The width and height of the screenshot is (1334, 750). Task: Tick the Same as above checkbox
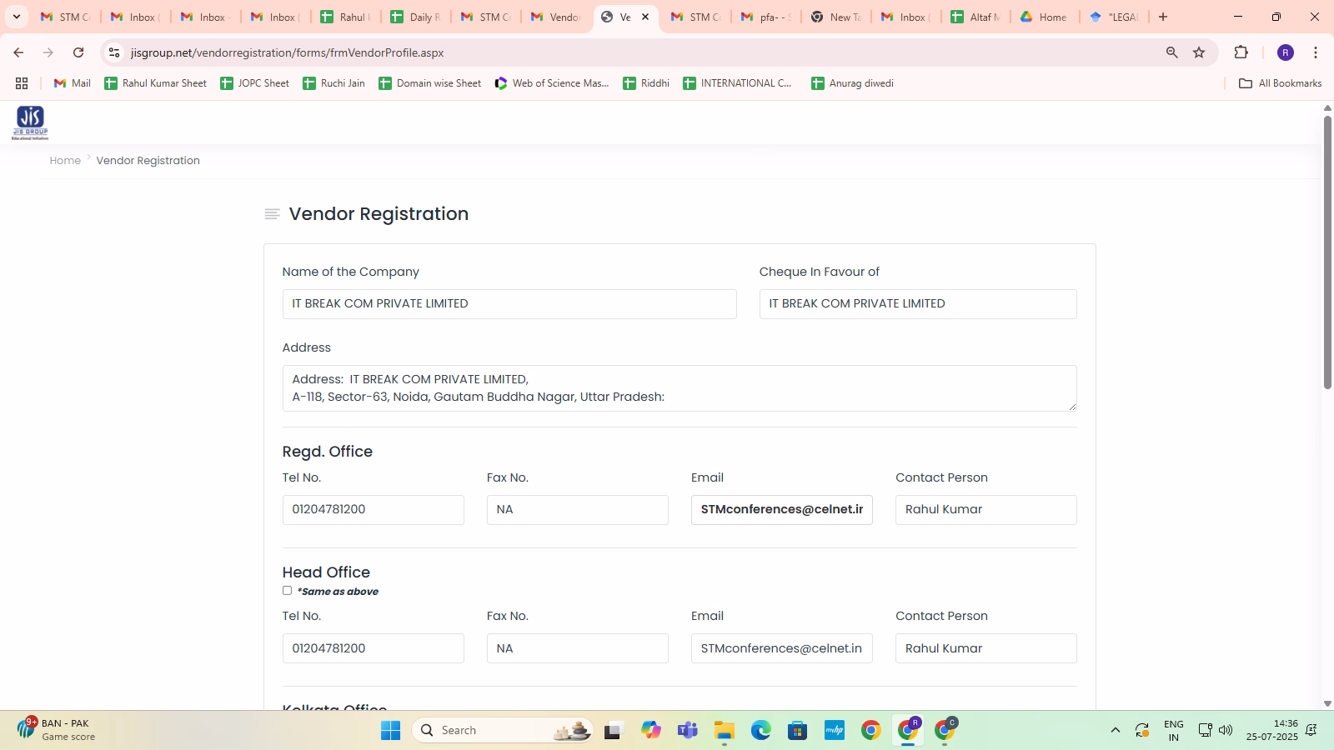click(x=287, y=591)
